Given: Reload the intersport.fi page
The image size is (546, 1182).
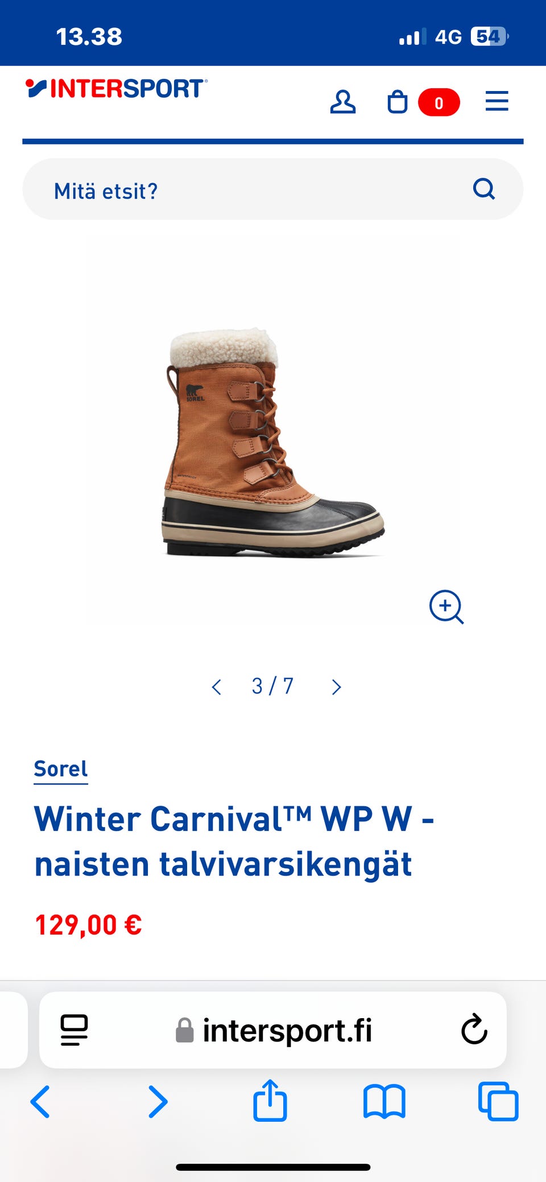Looking at the screenshot, I should pos(474,1030).
